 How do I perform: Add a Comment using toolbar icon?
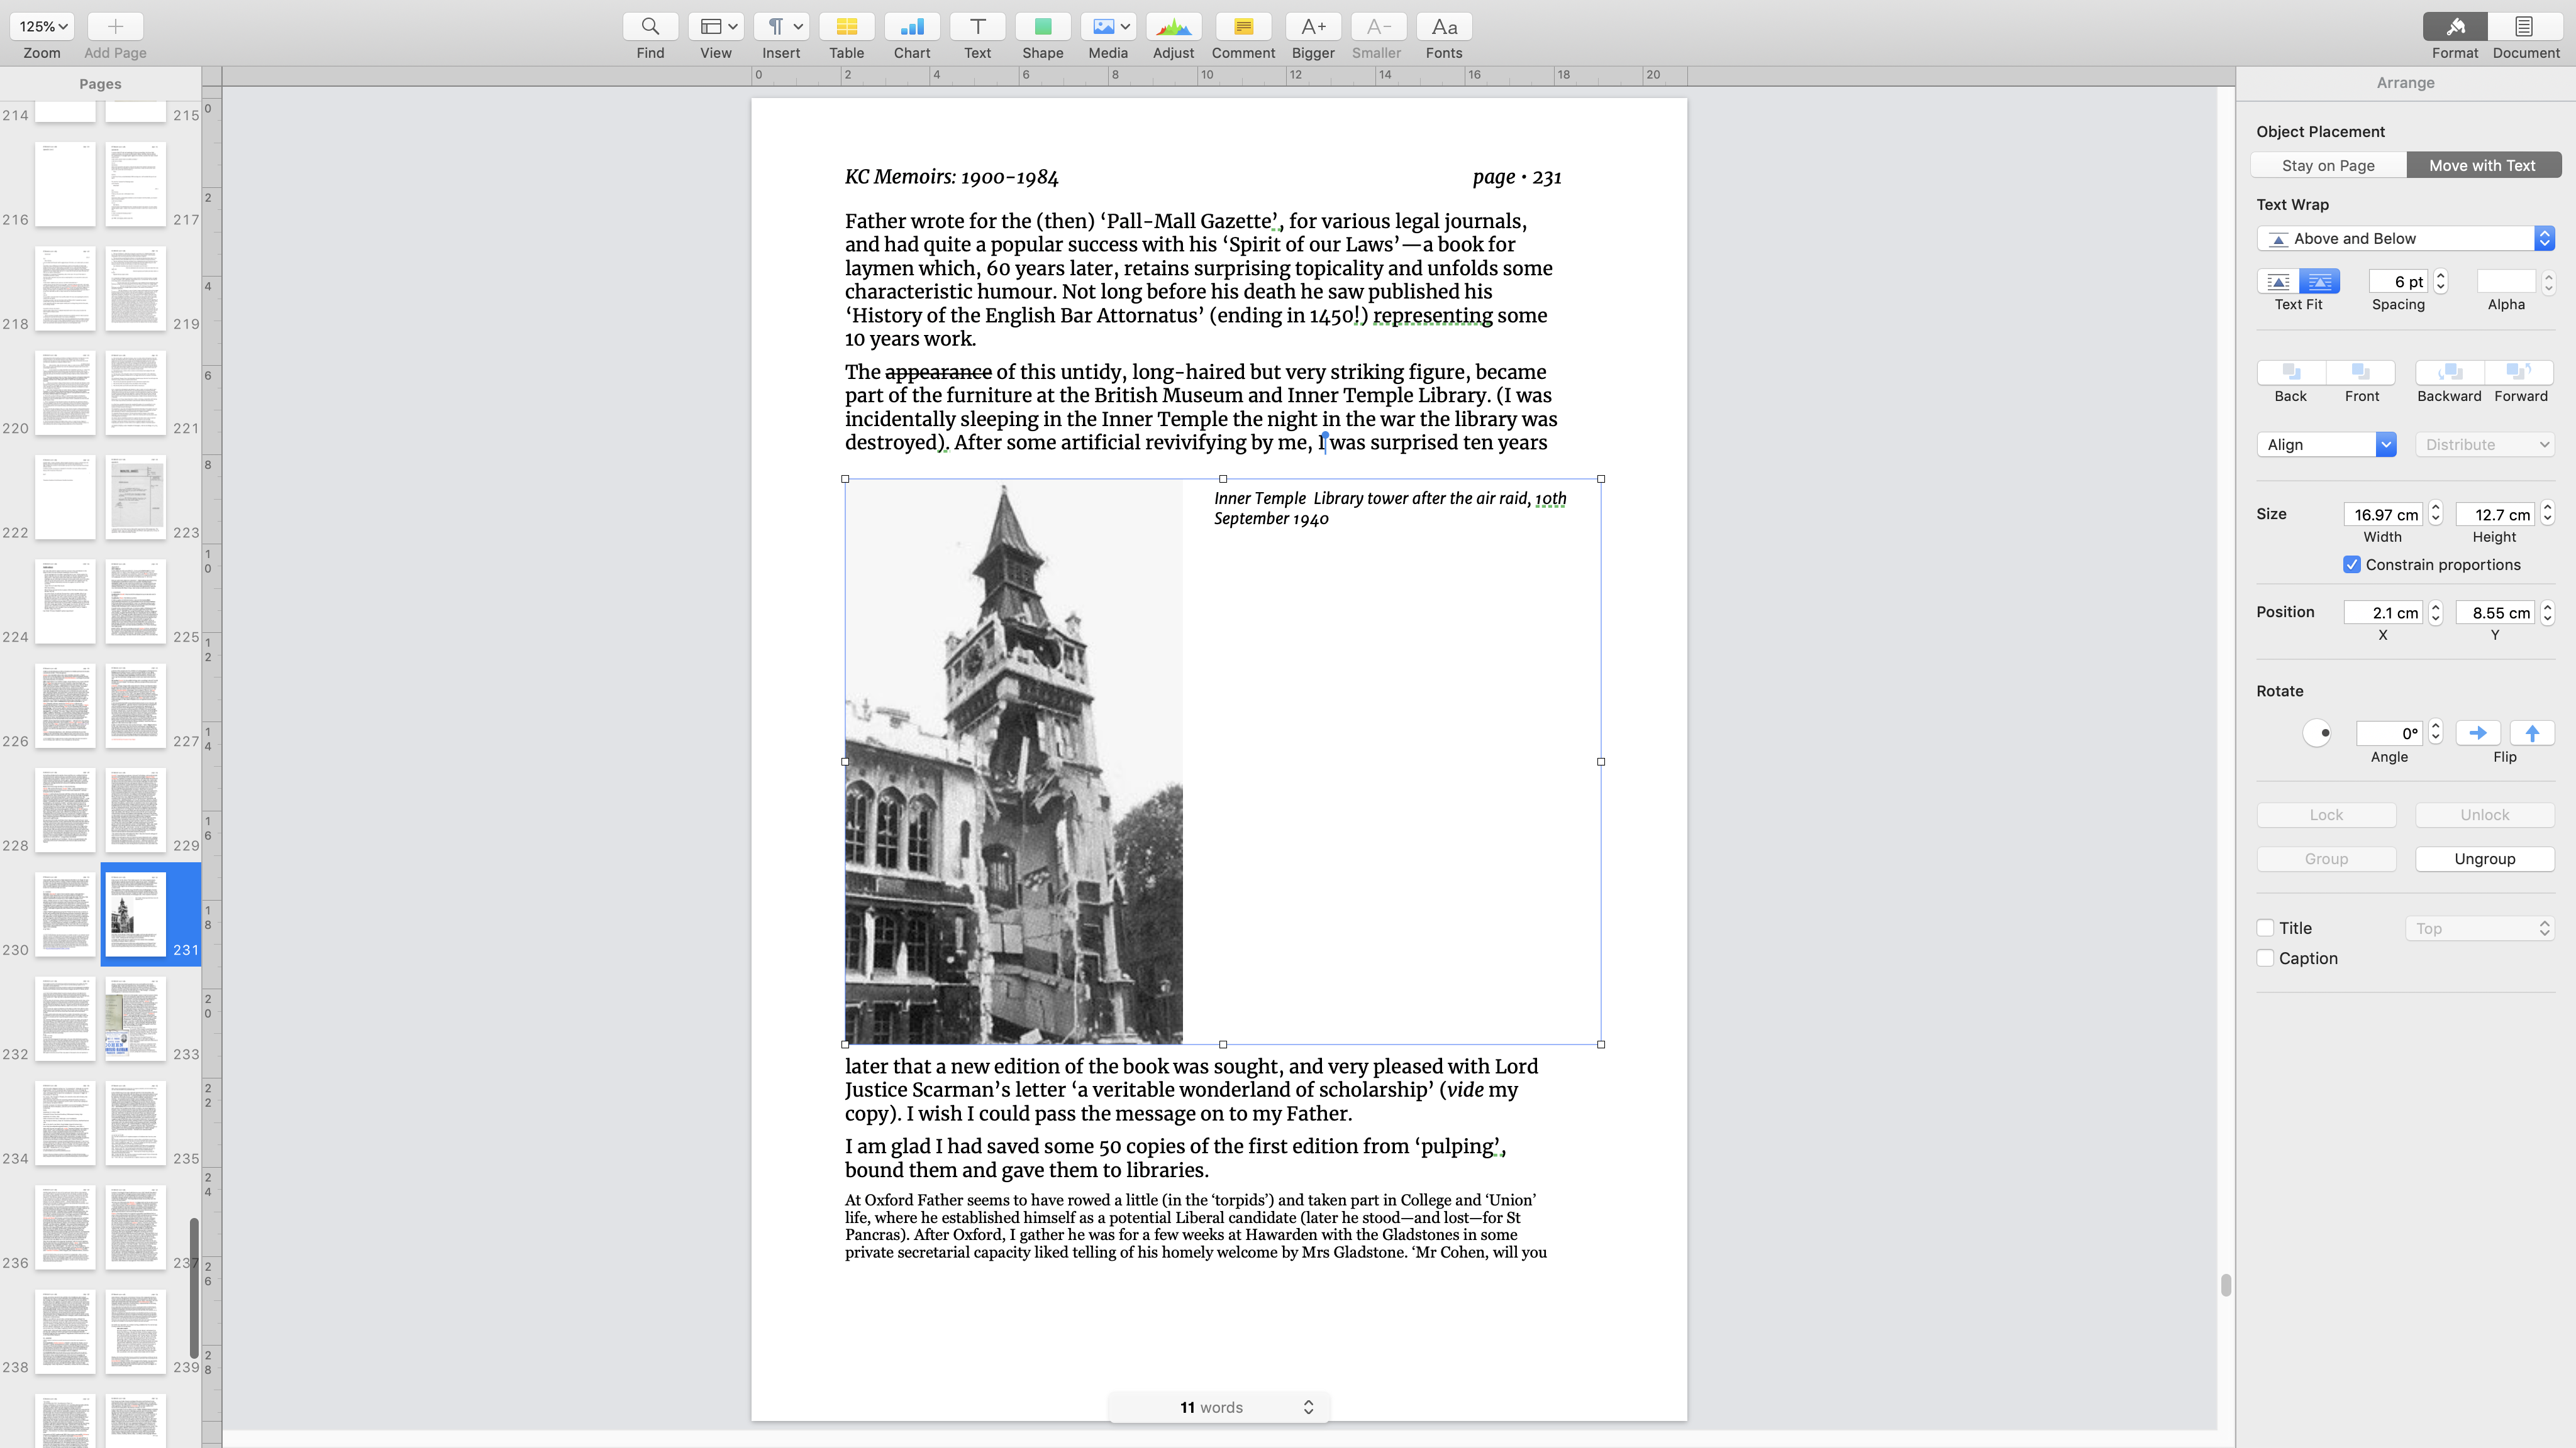click(x=1243, y=27)
